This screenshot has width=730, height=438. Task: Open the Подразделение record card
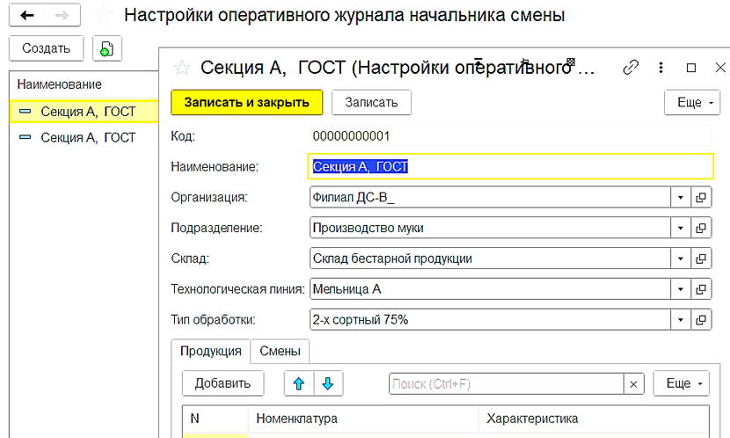(701, 228)
